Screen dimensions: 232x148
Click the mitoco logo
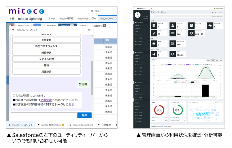[x=26, y=11]
